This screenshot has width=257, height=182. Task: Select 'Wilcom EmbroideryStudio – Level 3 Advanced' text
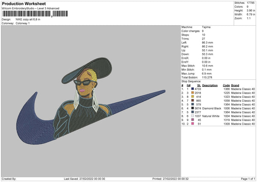point(30,9)
